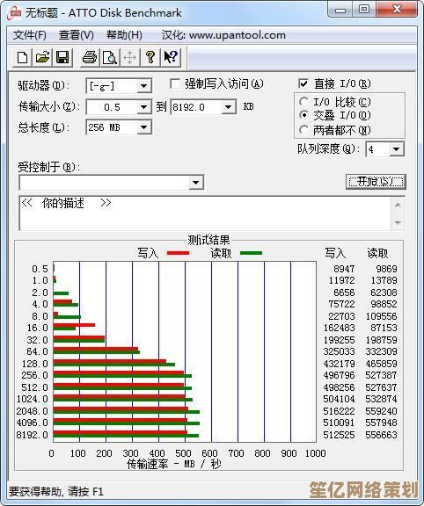
Task: Click the New file toolbar icon
Action: click(22, 58)
